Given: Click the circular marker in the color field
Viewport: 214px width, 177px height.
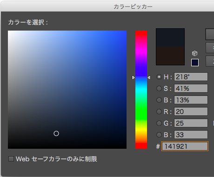Looking at the screenshot, I should coord(56,133).
